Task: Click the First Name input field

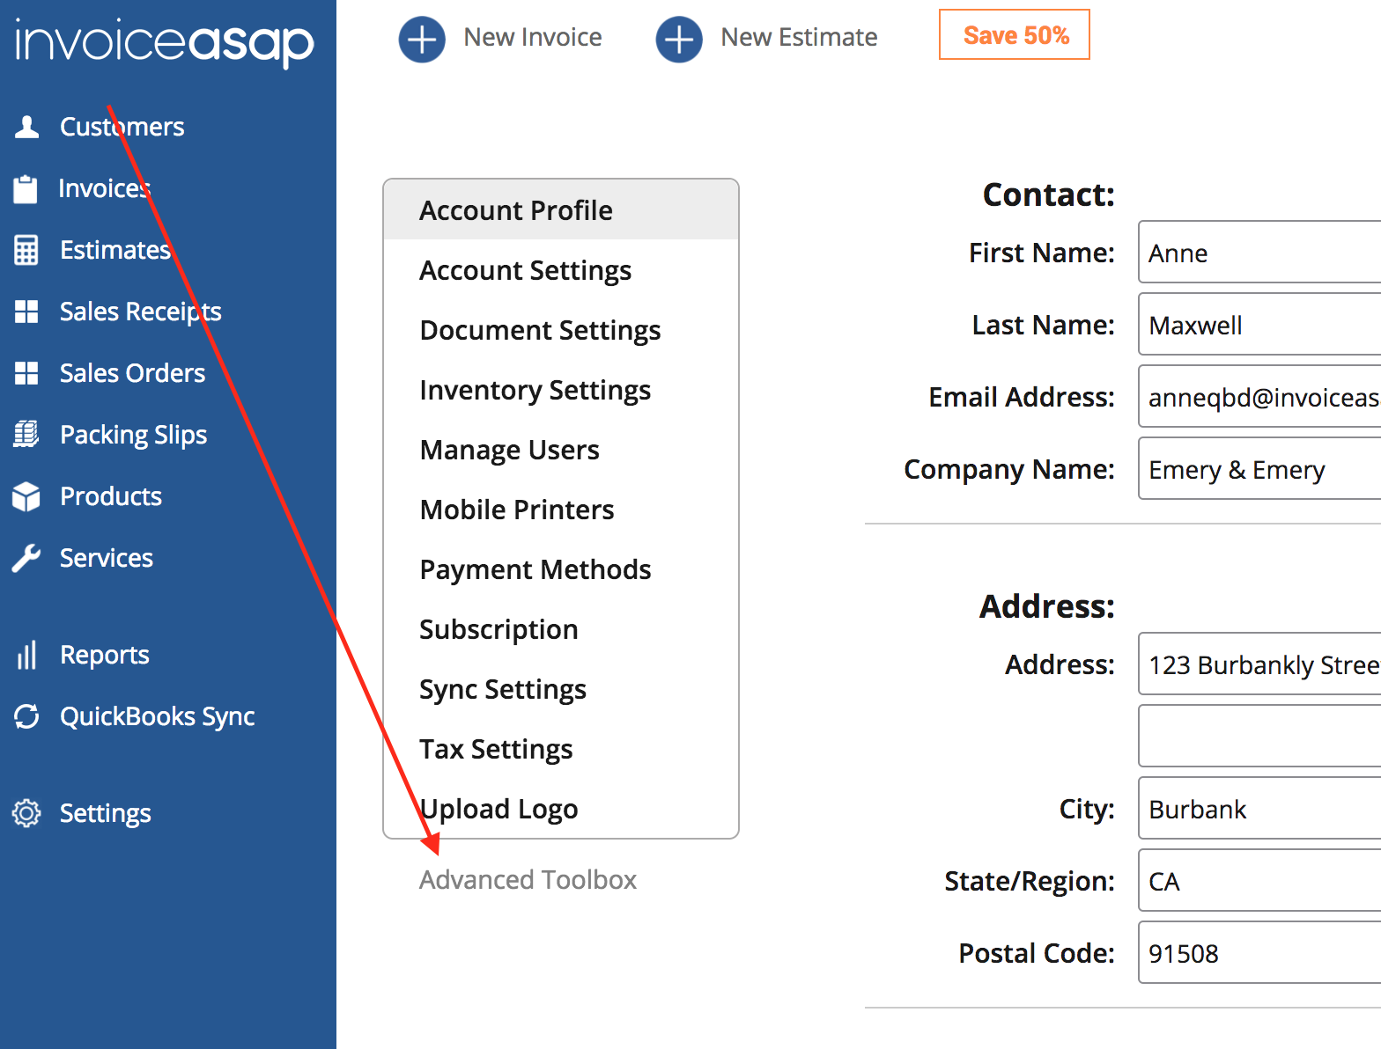Action: pyautogui.click(x=1259, y=253)
